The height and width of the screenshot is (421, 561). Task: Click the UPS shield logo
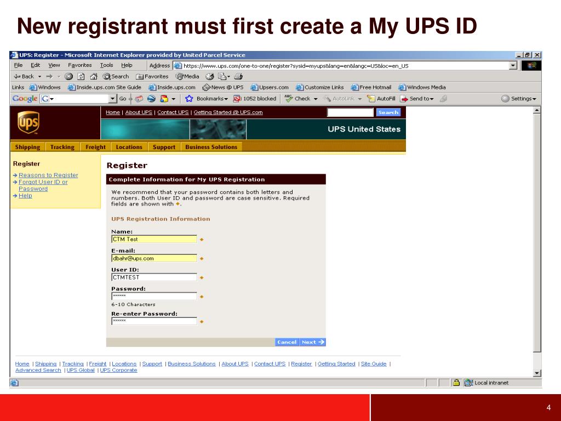coord(28,122)
